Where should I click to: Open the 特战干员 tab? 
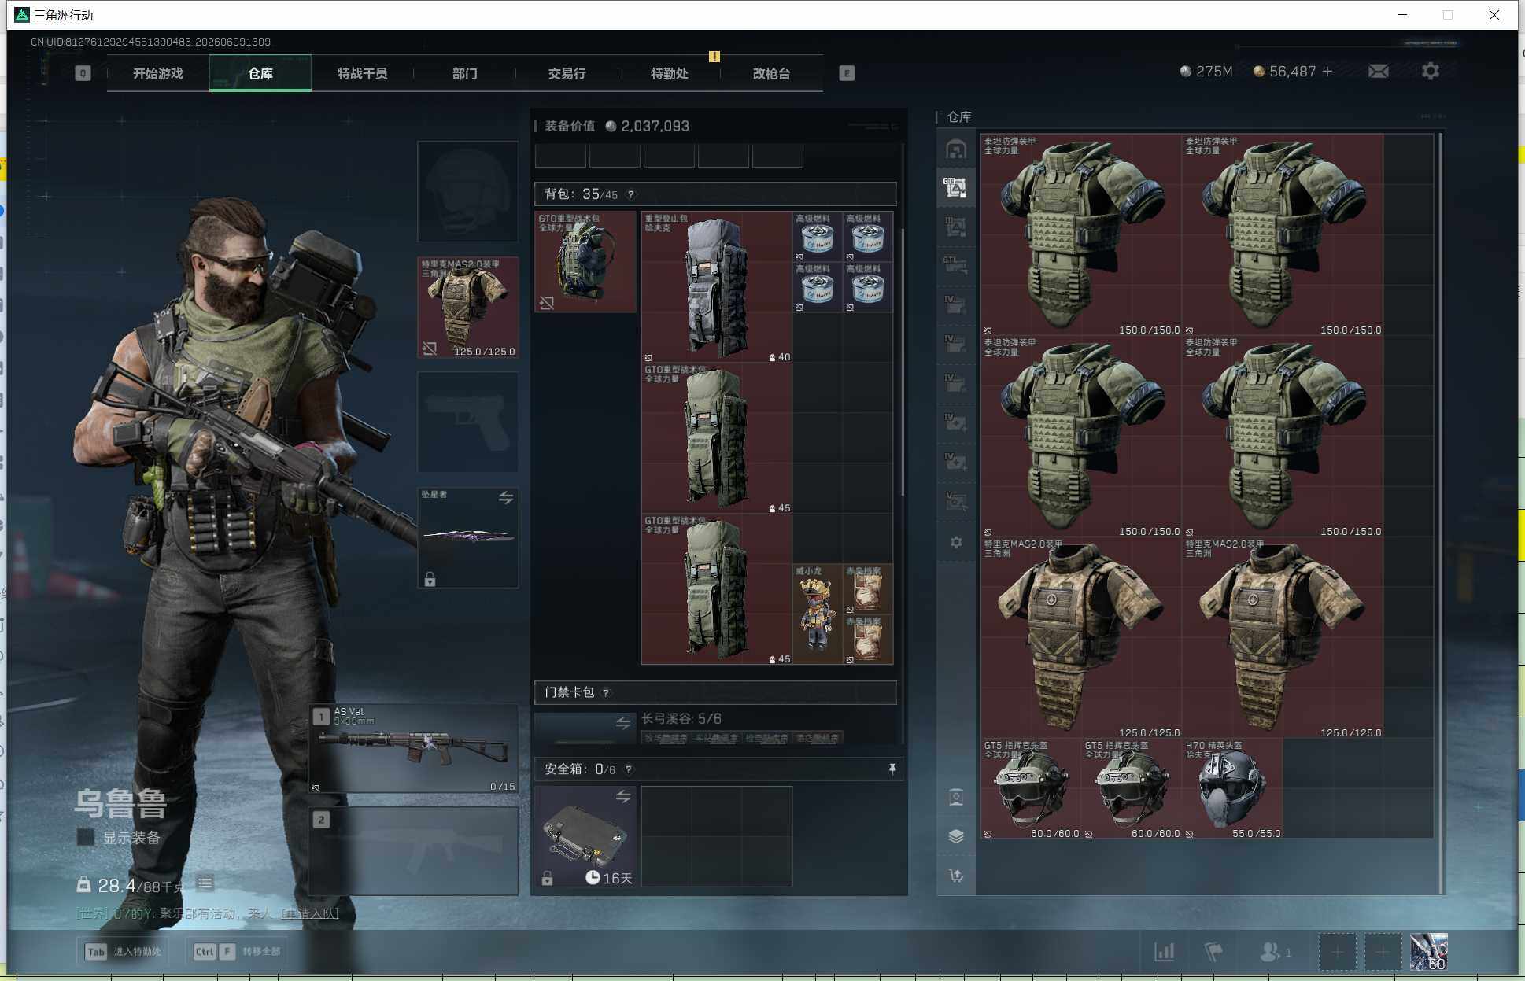[x=363, y=73]
